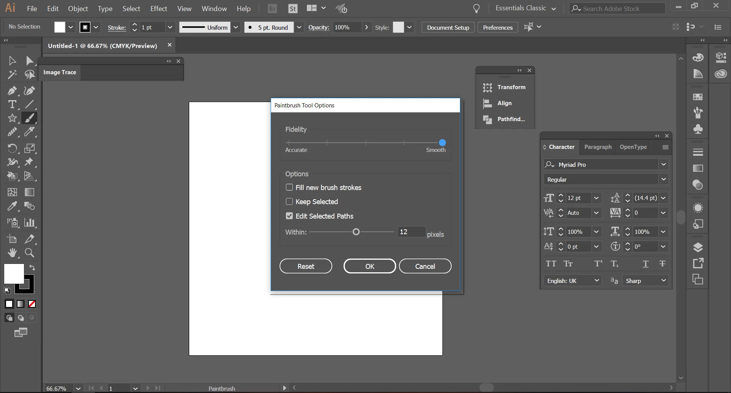Select the Direct Selection tool

[x=29, y=61]
